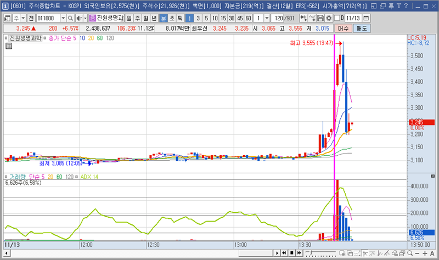
Task: Save chart with floppy disk icon
Action: [x=320, y=18]
